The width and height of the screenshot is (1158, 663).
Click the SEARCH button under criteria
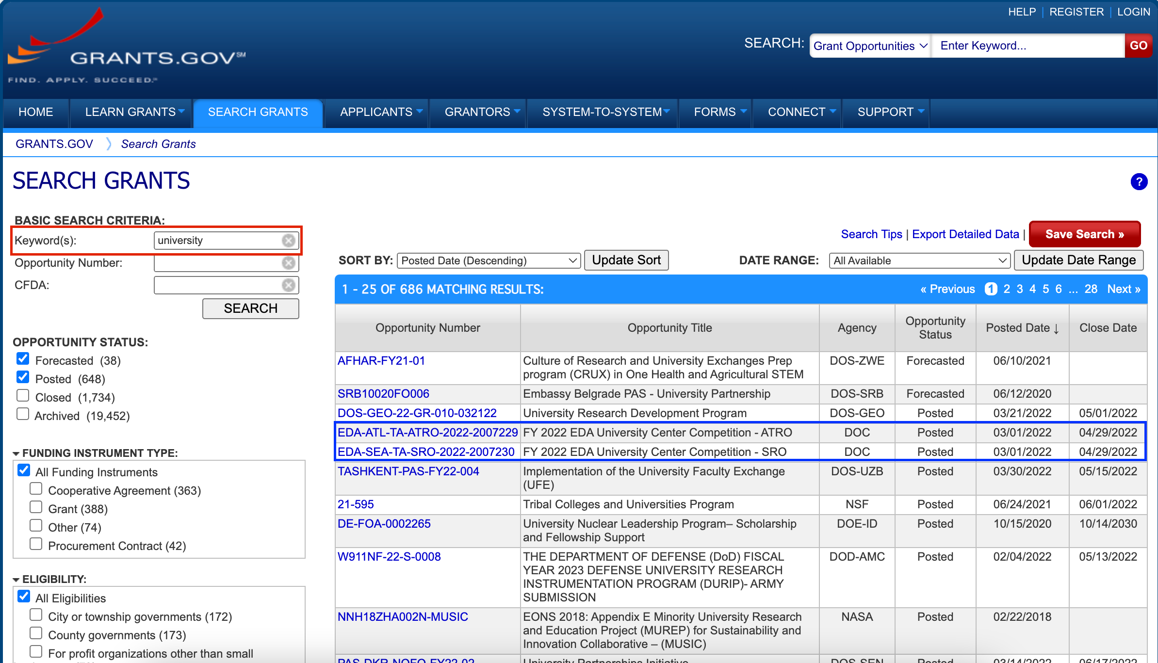click(250, 308)
